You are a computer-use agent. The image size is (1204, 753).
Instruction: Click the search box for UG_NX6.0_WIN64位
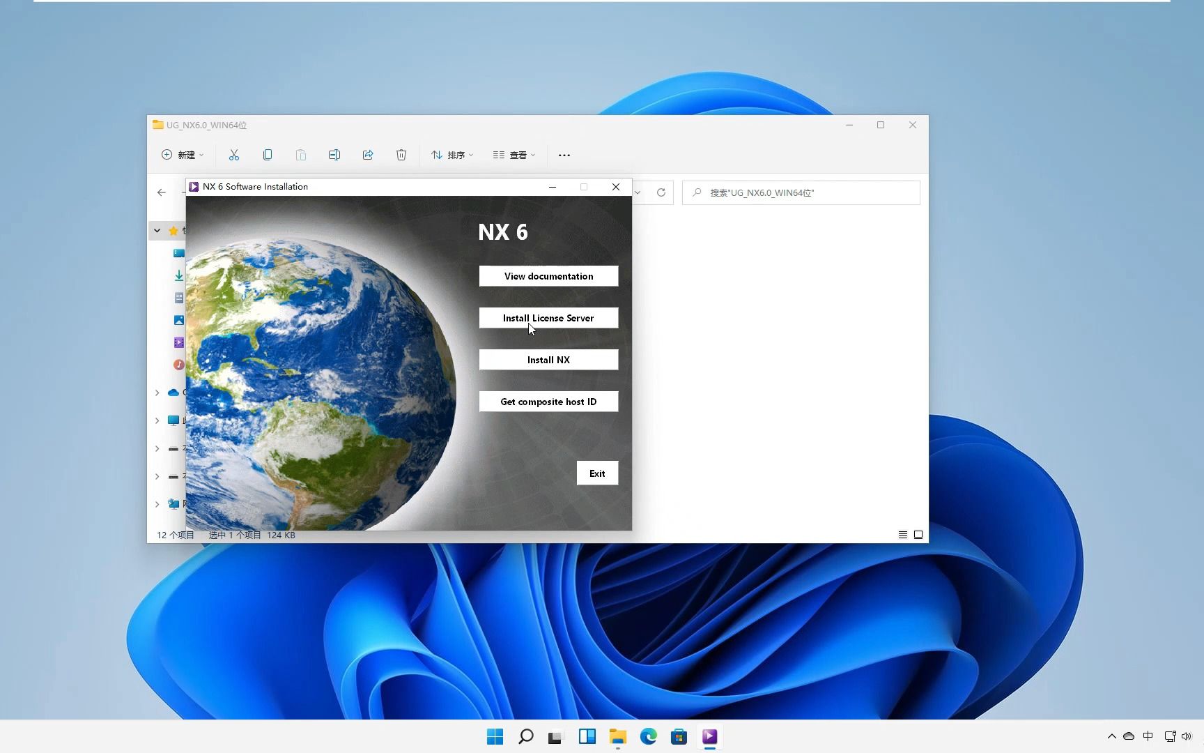point(801,192)
